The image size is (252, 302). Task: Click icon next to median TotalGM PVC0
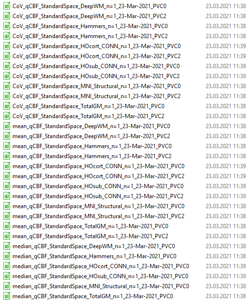[x=7, y=296]
